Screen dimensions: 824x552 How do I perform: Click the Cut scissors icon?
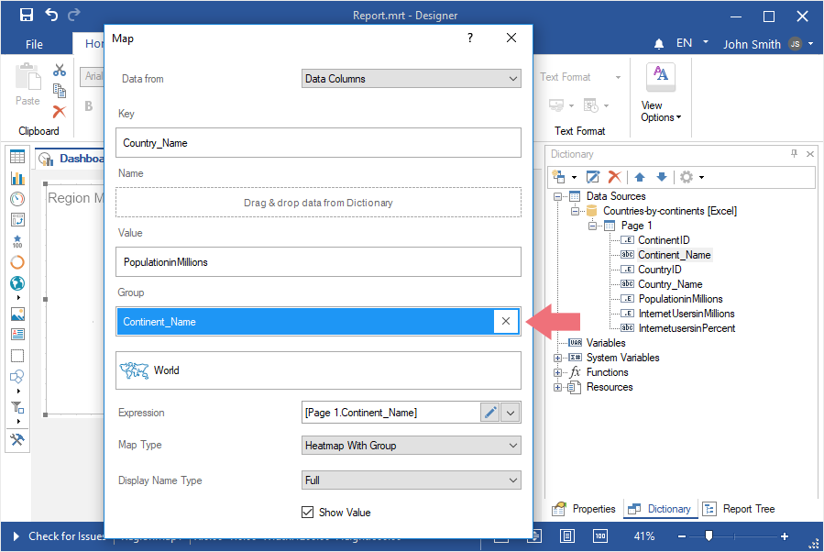coord(60,70)
